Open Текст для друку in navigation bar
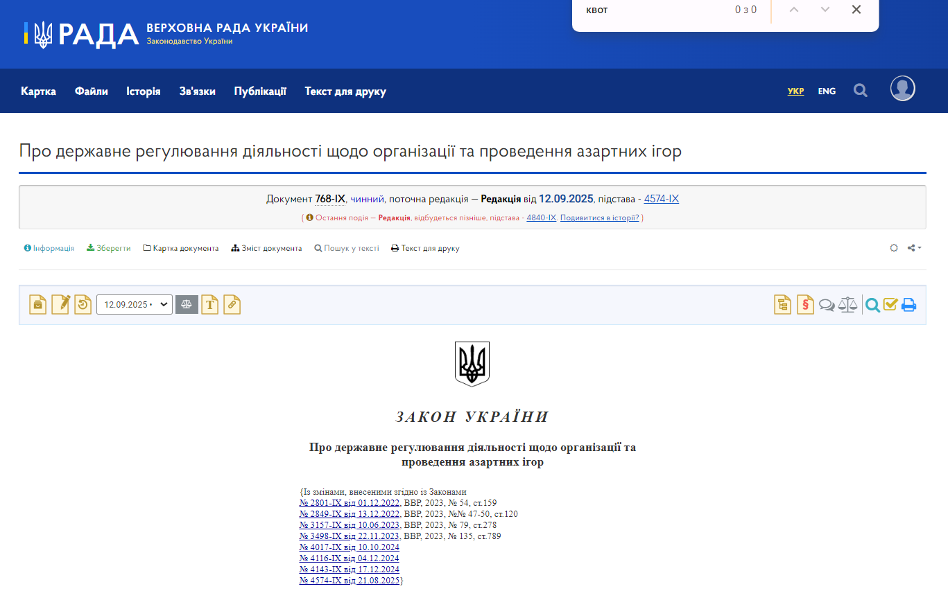Screen dimensions: 948x591 (x=345, y=91)
